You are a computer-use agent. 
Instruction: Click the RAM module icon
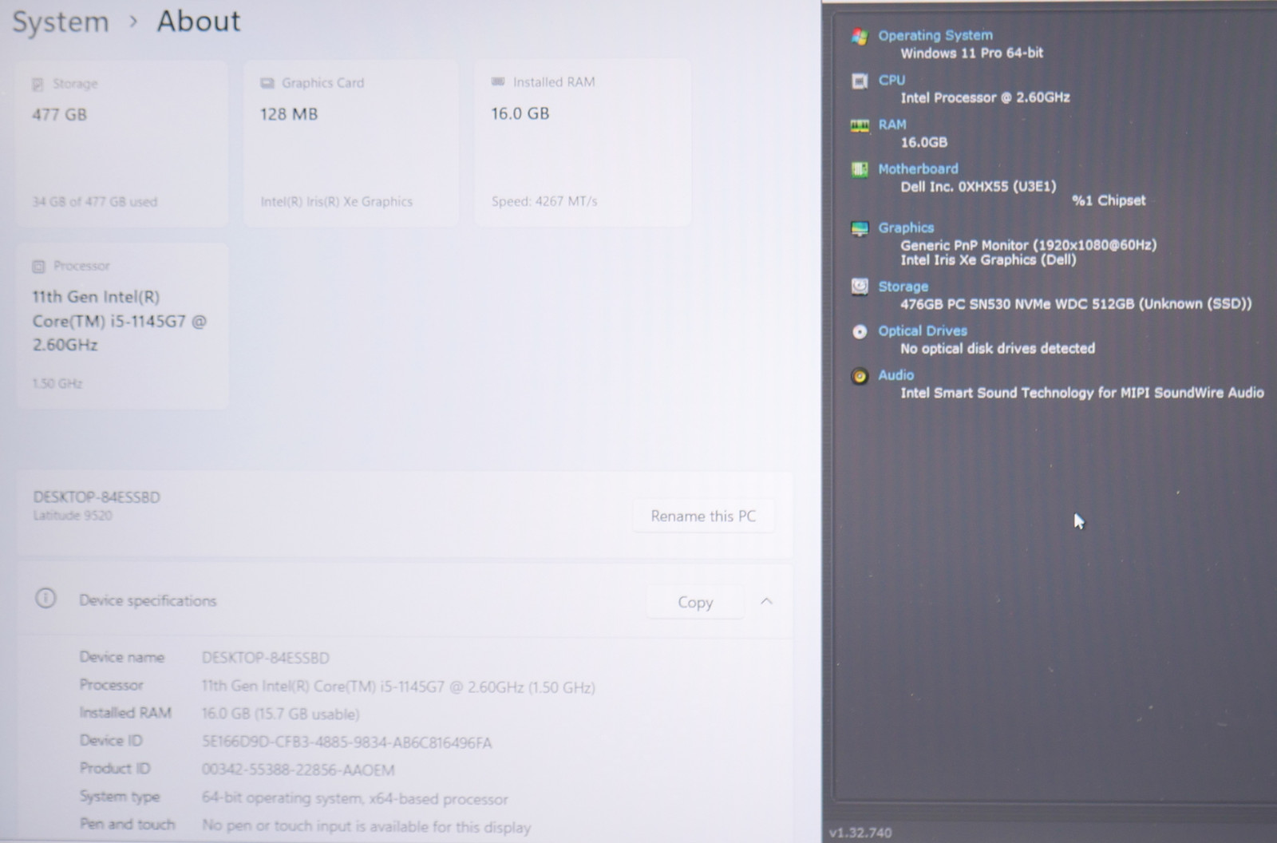pos(860,125)
